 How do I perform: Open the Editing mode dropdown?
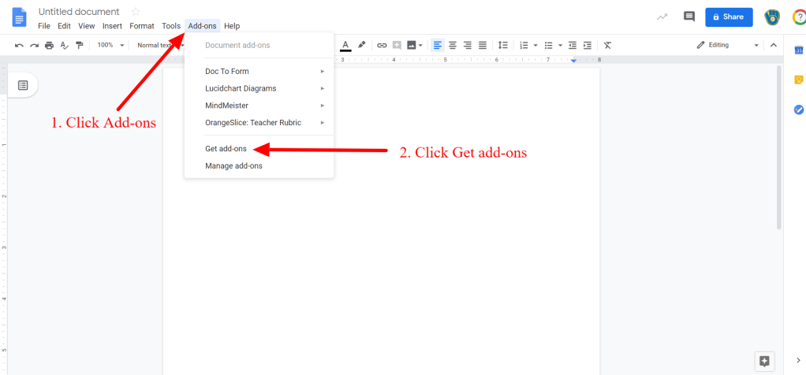(x=728, y=46)
